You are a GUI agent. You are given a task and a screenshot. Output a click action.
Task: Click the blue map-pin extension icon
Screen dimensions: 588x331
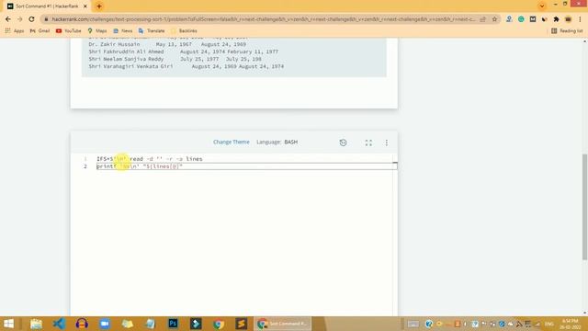tap(509, 19)
